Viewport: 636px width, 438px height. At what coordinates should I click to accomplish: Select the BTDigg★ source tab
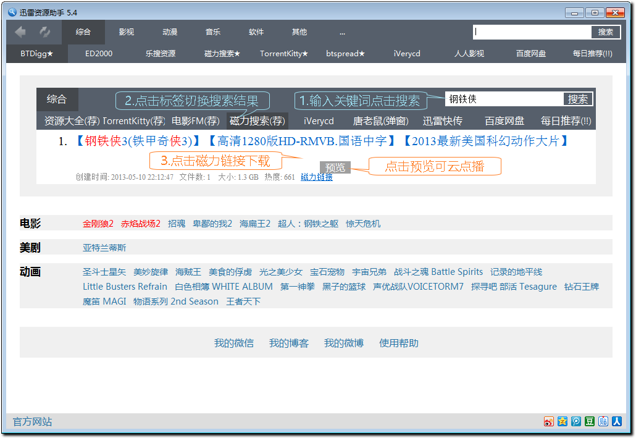coord(37,54)
